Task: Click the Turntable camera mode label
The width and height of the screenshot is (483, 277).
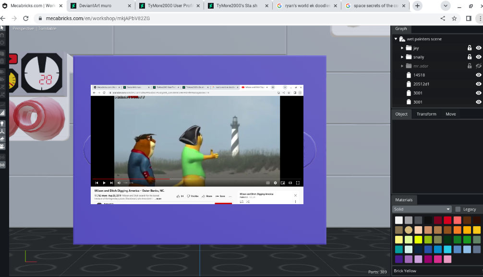Action: pyautogui.click(x=47, y=28)
